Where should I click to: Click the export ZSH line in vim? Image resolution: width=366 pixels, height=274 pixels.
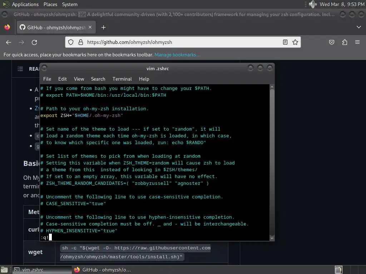(82, 116)
